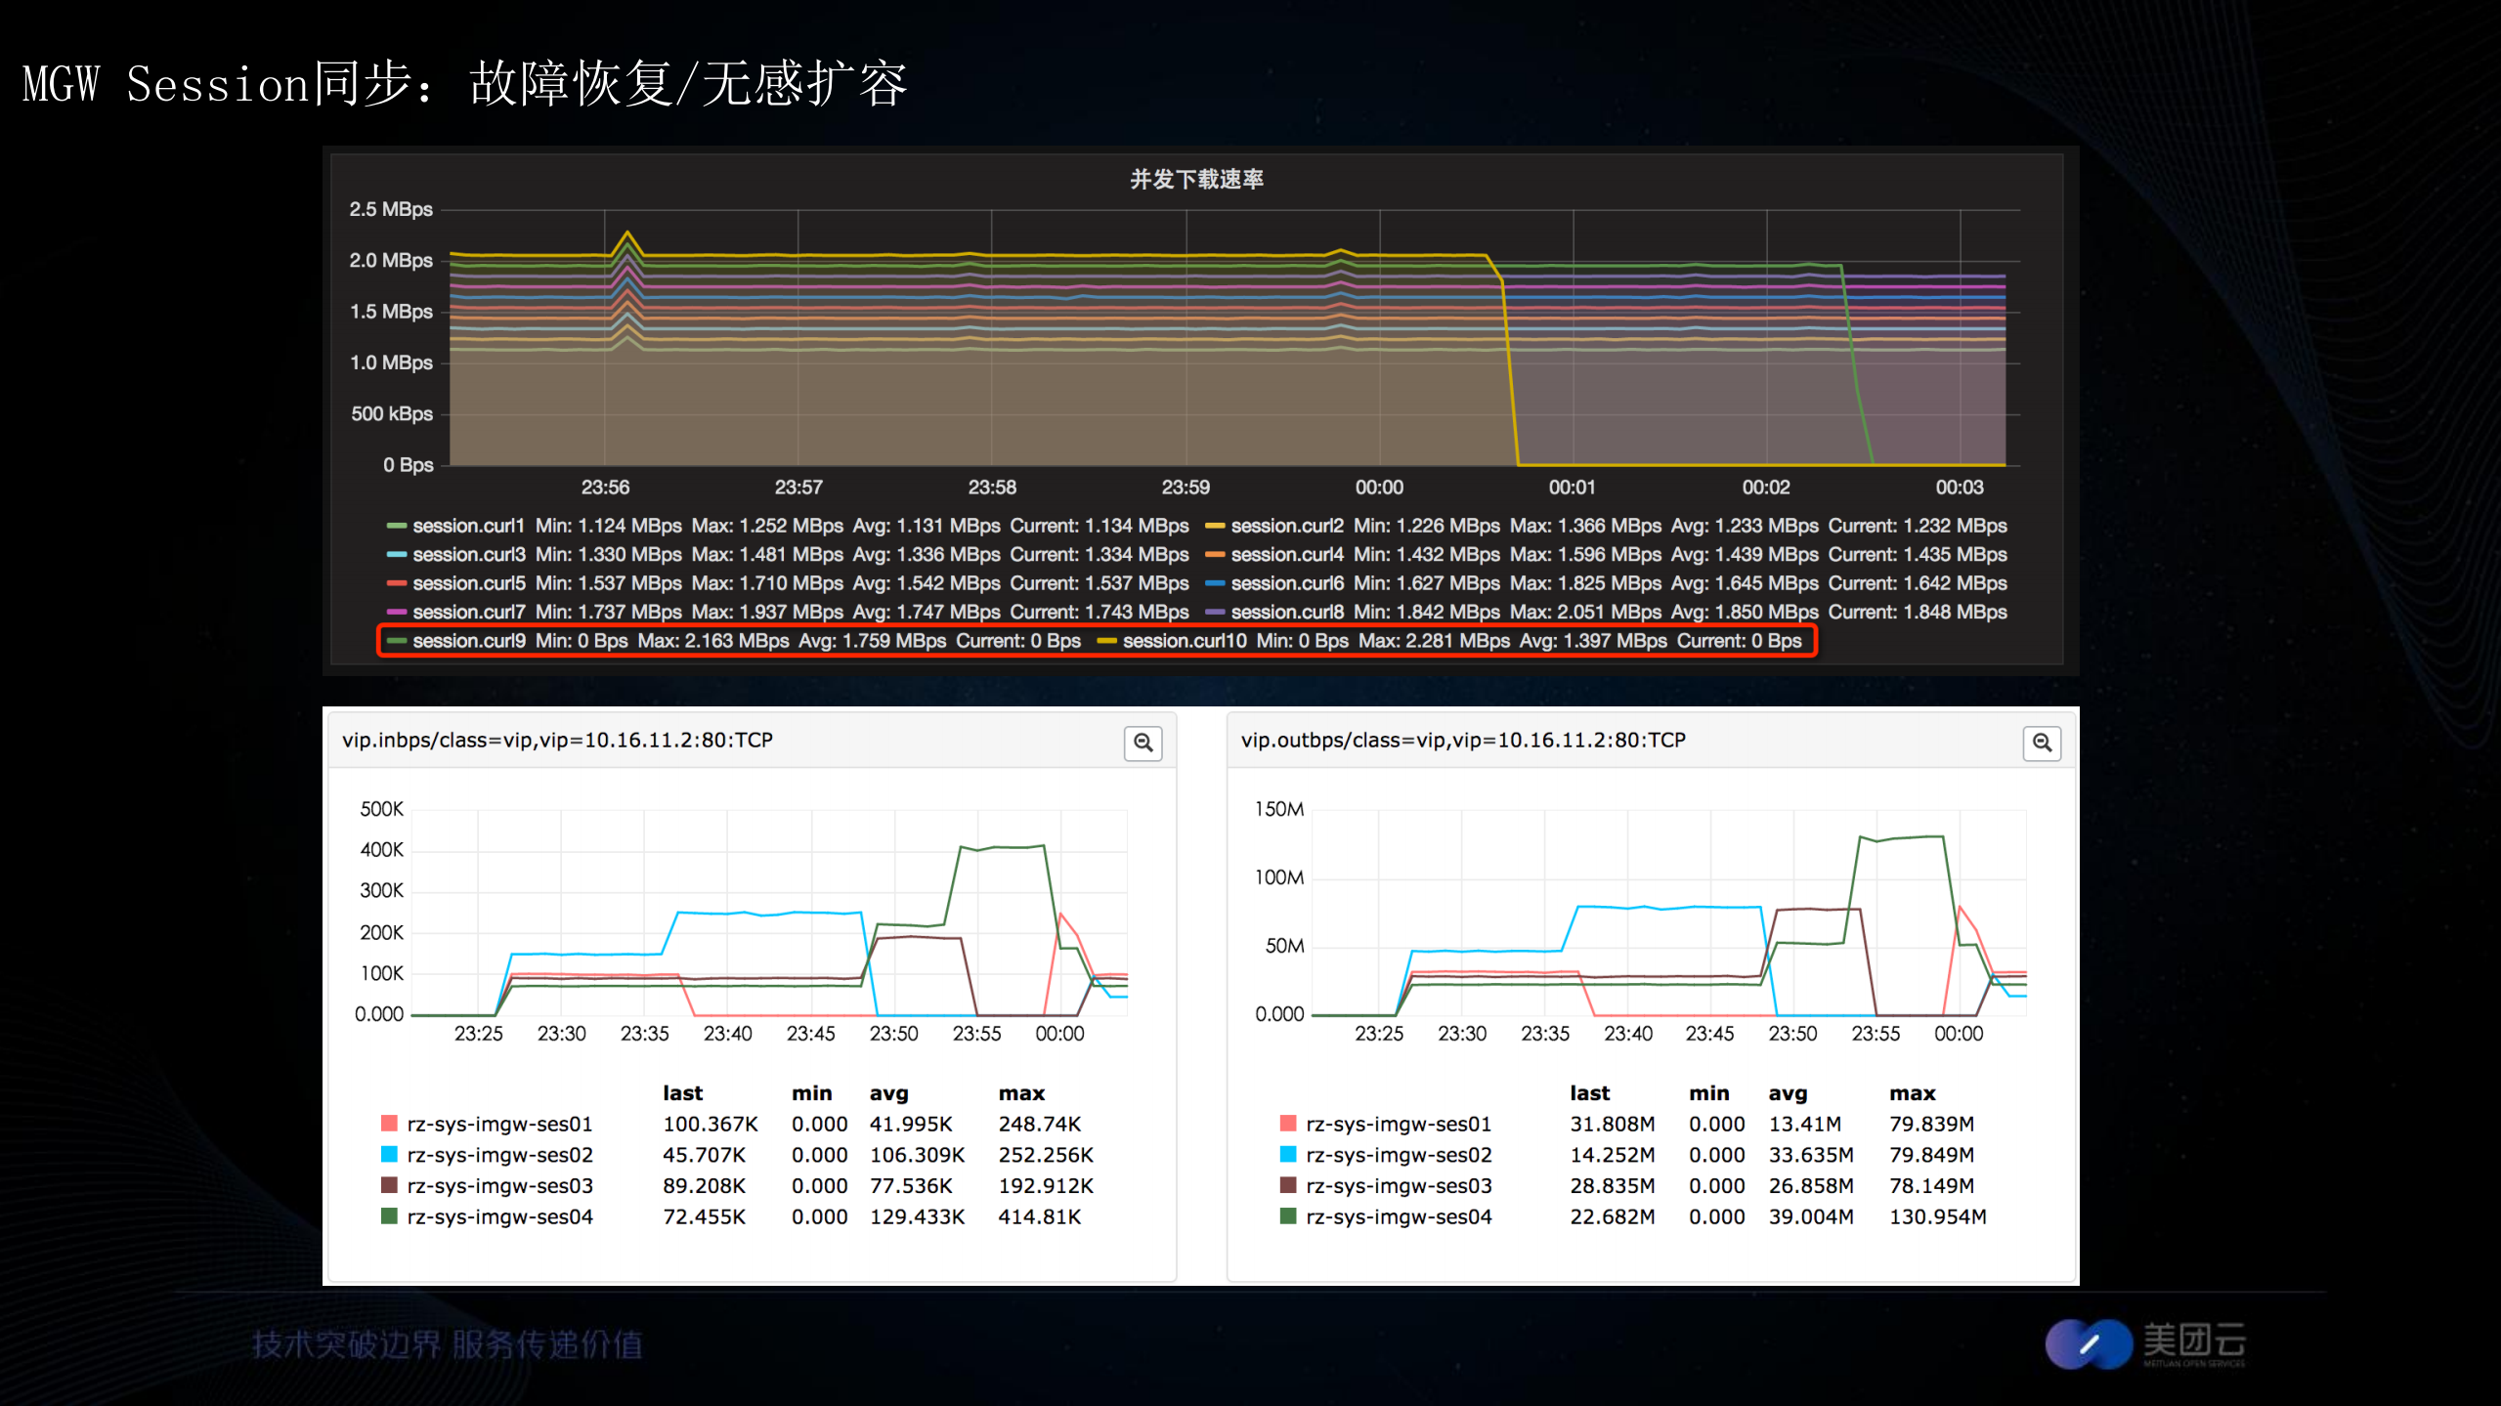Click zoom magnifier on vip.inbps panel
This screenshot has height=1406, width=2501.
tap(1143, 744)
